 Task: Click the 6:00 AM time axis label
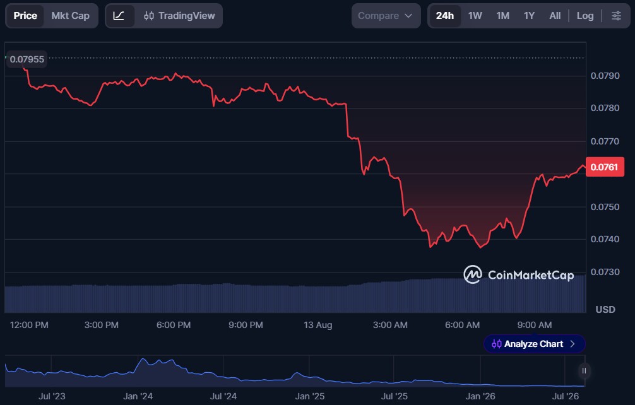click(x=462, y=325)
